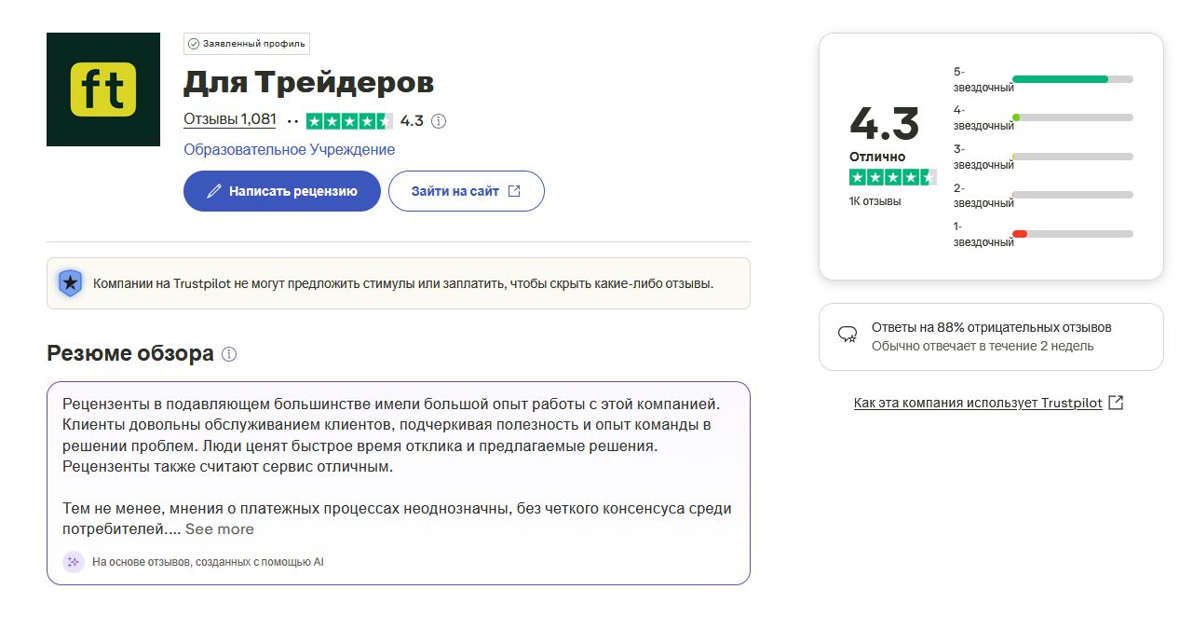Expand the summary via See more
1180x617 pixels.
[x=220, y=529]
